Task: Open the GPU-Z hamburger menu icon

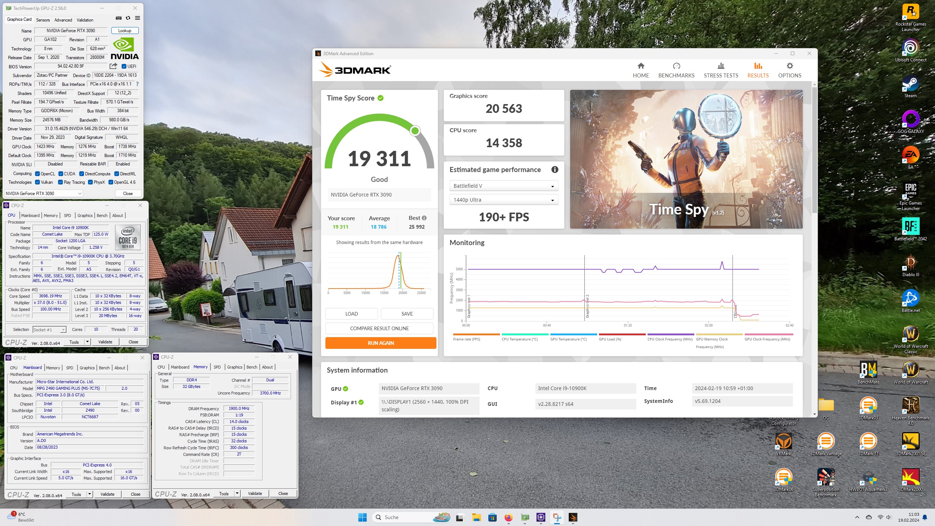Action: coord(137,18)
